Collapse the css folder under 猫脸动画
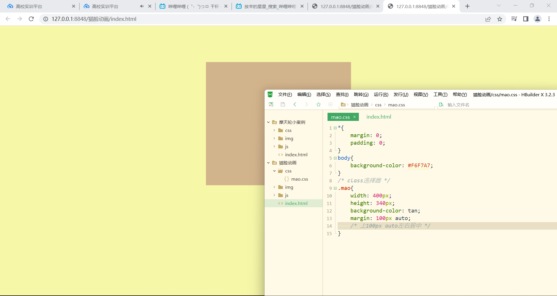This screenshot has height=296, width=557. pos(274,171)
